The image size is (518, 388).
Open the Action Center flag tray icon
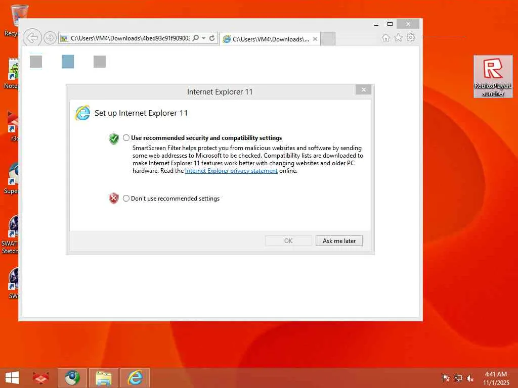point(446,378)
